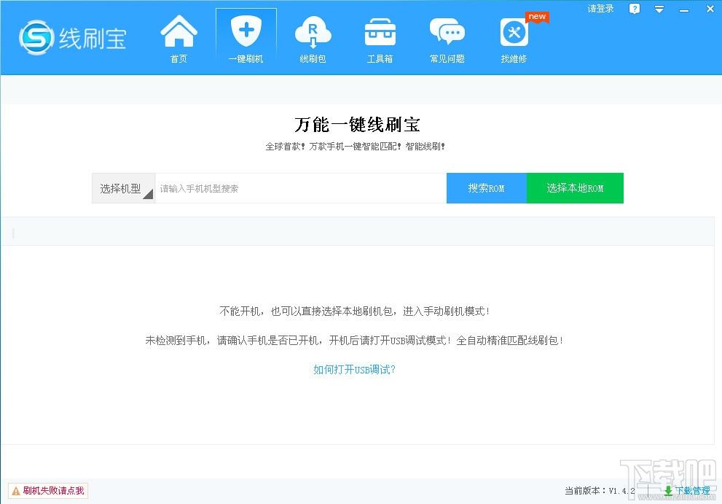
Task: Open 下载管理 download manager
Action: pos(687,491)
